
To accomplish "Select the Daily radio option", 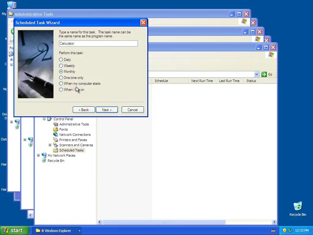I will [61, 60].
